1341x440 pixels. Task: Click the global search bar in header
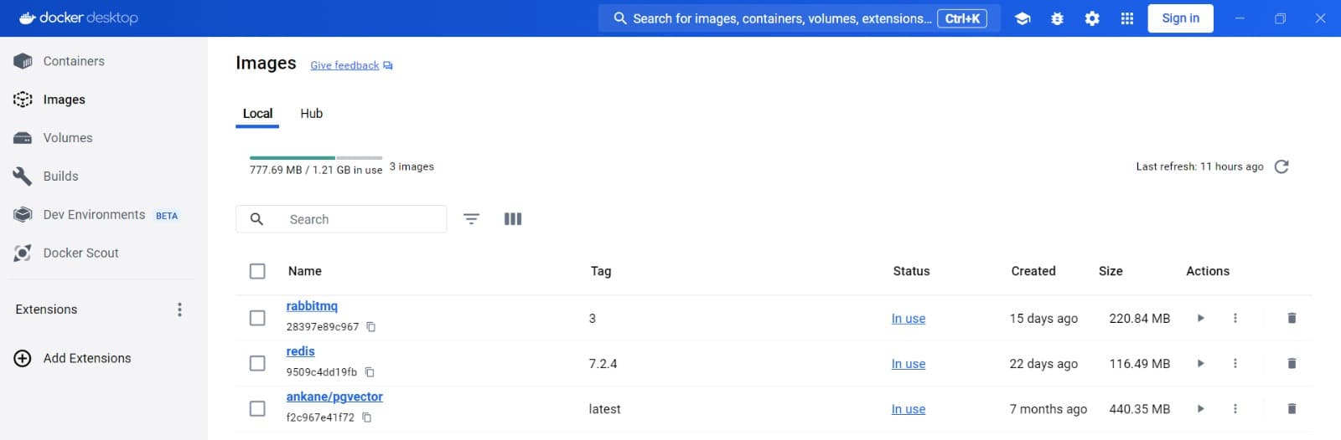(x=800, y=18)
